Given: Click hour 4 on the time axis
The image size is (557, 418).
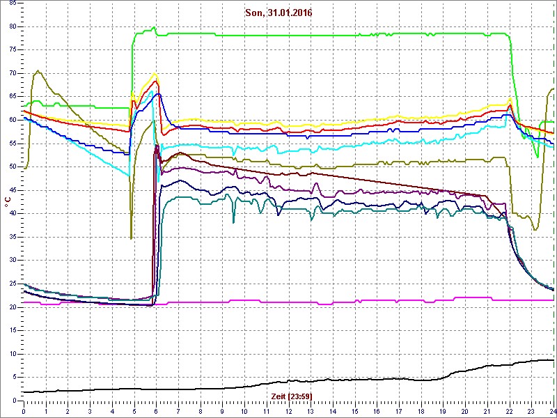Looking at the screenshot, I should click(112, 410).
